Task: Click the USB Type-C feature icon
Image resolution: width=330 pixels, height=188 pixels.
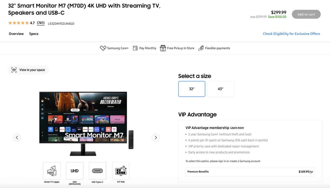Action: click(x=97, y=171)
